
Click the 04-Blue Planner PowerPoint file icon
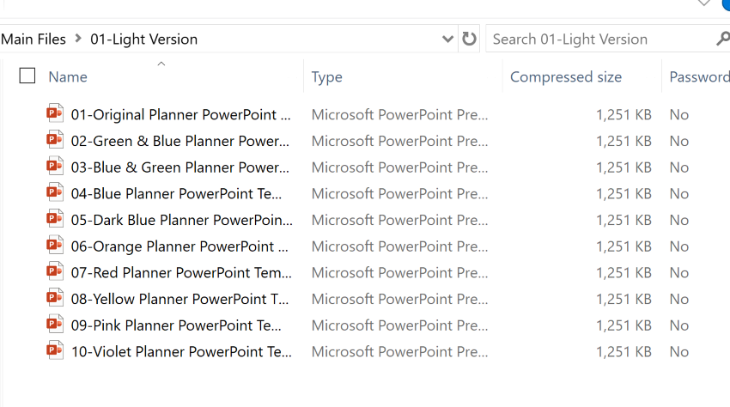pos(56,193)
